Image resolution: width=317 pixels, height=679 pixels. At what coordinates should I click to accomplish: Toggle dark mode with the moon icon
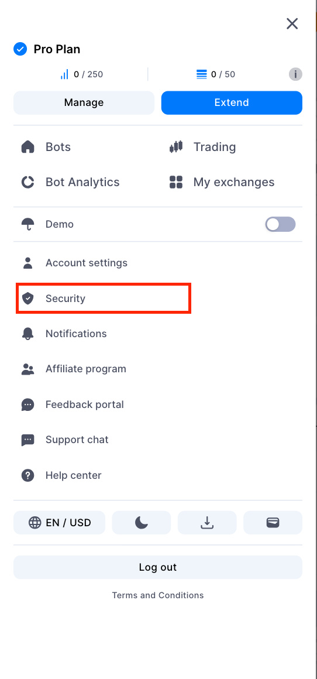pyautogui.click(x=142, y=523)
